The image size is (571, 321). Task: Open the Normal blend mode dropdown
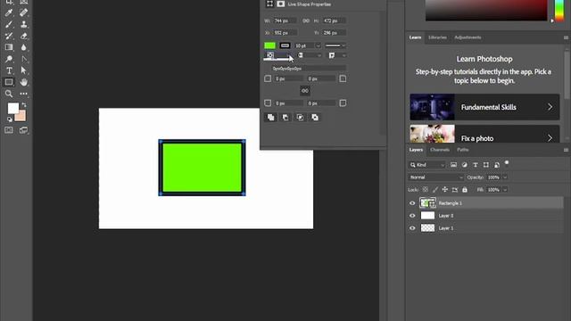coord(435,177)
